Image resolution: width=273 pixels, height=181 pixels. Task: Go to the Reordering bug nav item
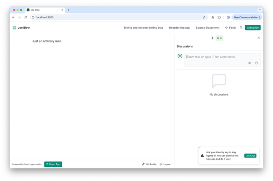click(x=179, y=28)
